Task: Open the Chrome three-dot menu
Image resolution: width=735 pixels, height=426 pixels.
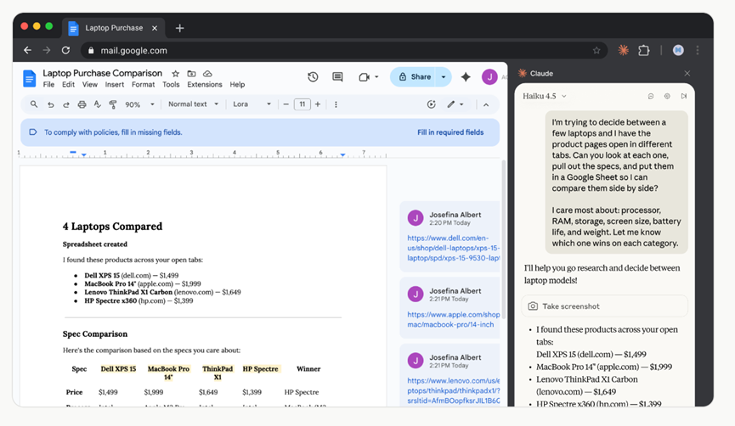Action: (x=698, y=50)
